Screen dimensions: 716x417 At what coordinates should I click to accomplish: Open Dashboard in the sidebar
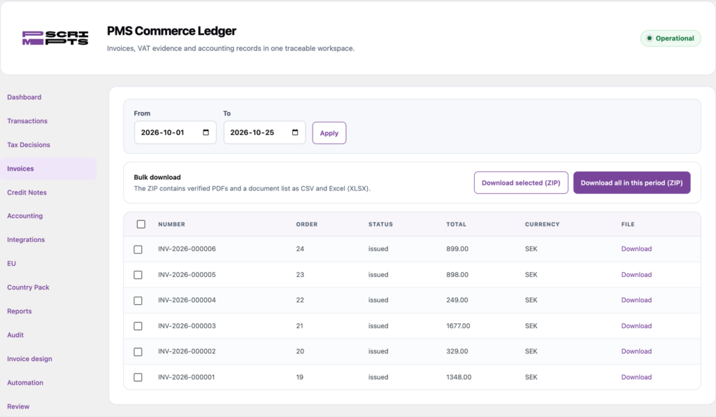[24, 97]
